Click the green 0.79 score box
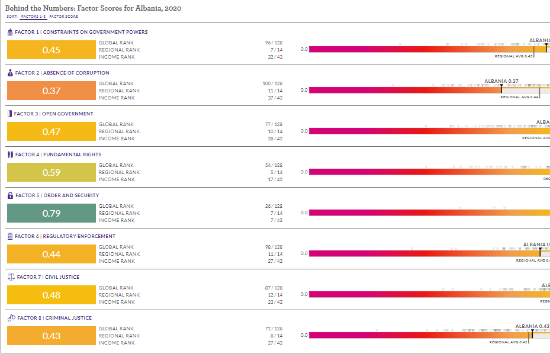The height and width of the screenshot is (354, 550). coord(52,213)
